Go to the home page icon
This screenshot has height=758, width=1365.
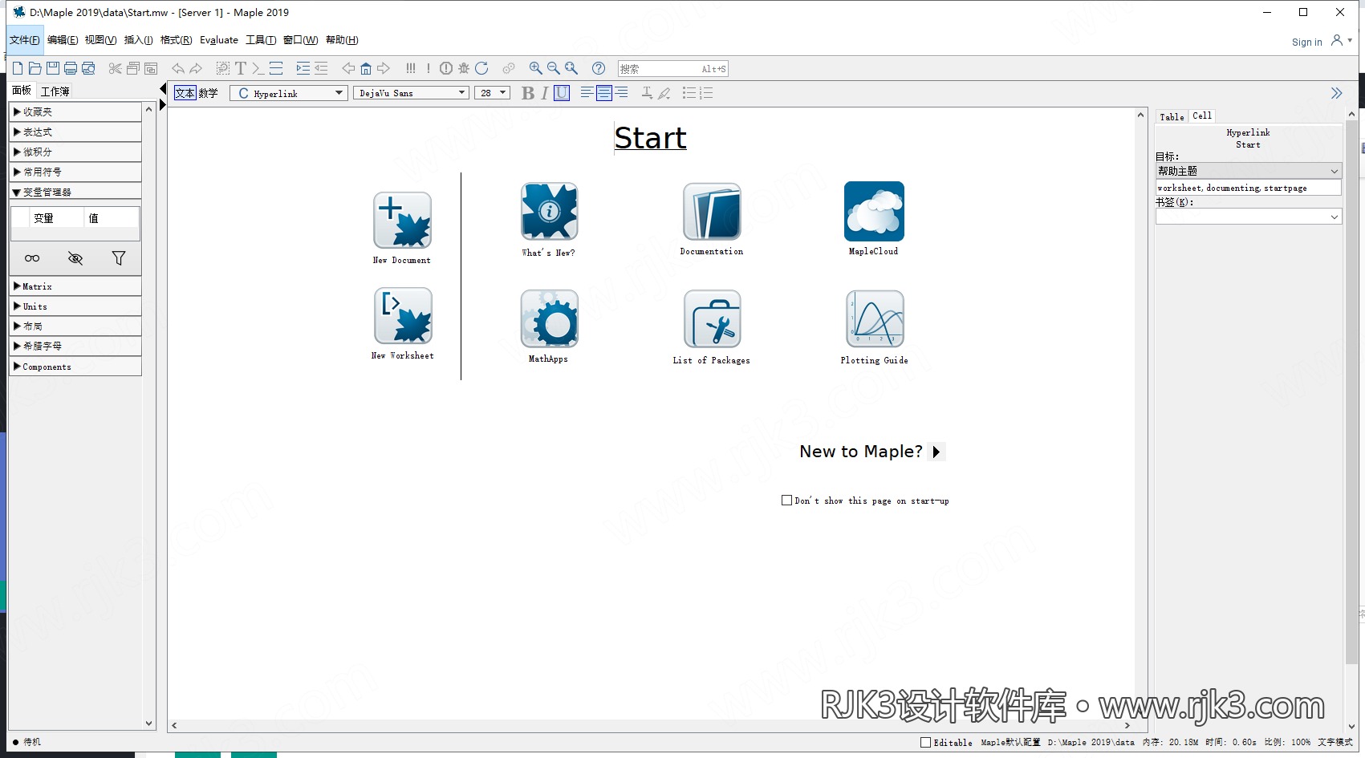(x=366, y=68)
